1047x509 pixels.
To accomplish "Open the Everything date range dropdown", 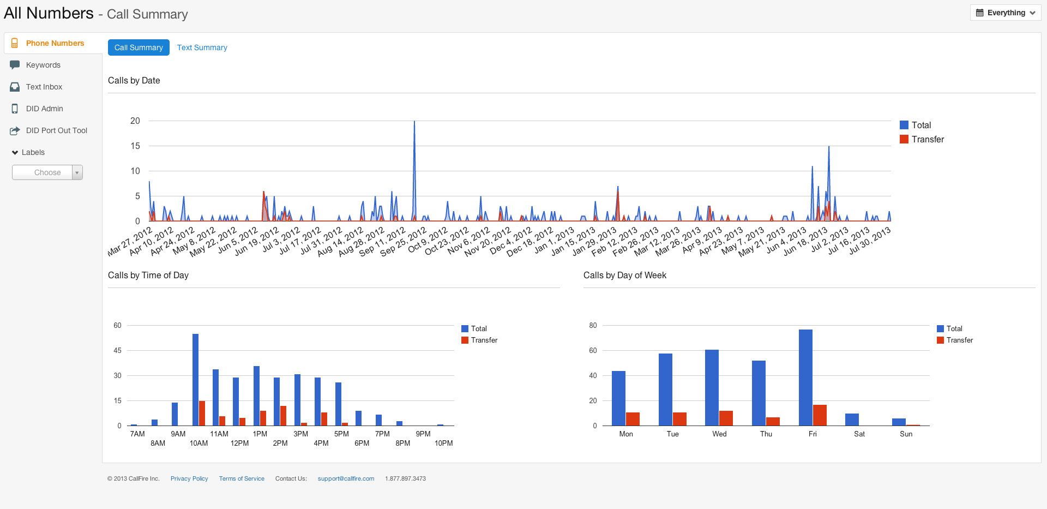I will tap(1006, 13).
